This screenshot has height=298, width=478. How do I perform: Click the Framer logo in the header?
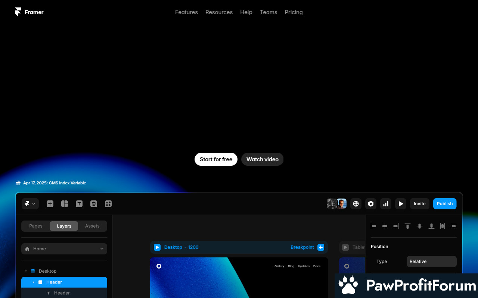coord(29,12)
